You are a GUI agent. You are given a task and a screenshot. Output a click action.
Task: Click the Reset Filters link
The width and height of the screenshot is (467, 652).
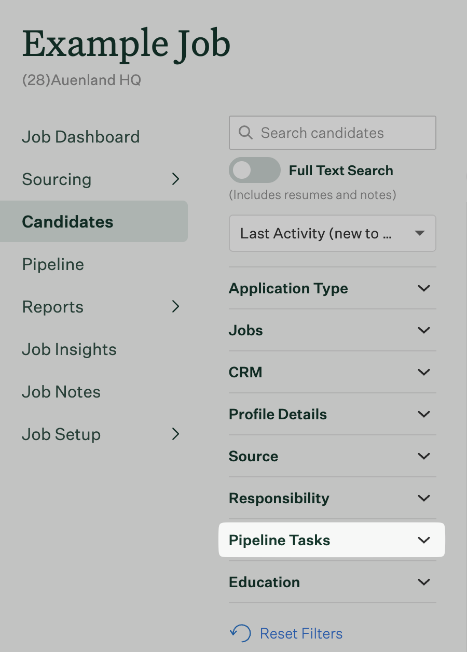(x=301, y=633)
